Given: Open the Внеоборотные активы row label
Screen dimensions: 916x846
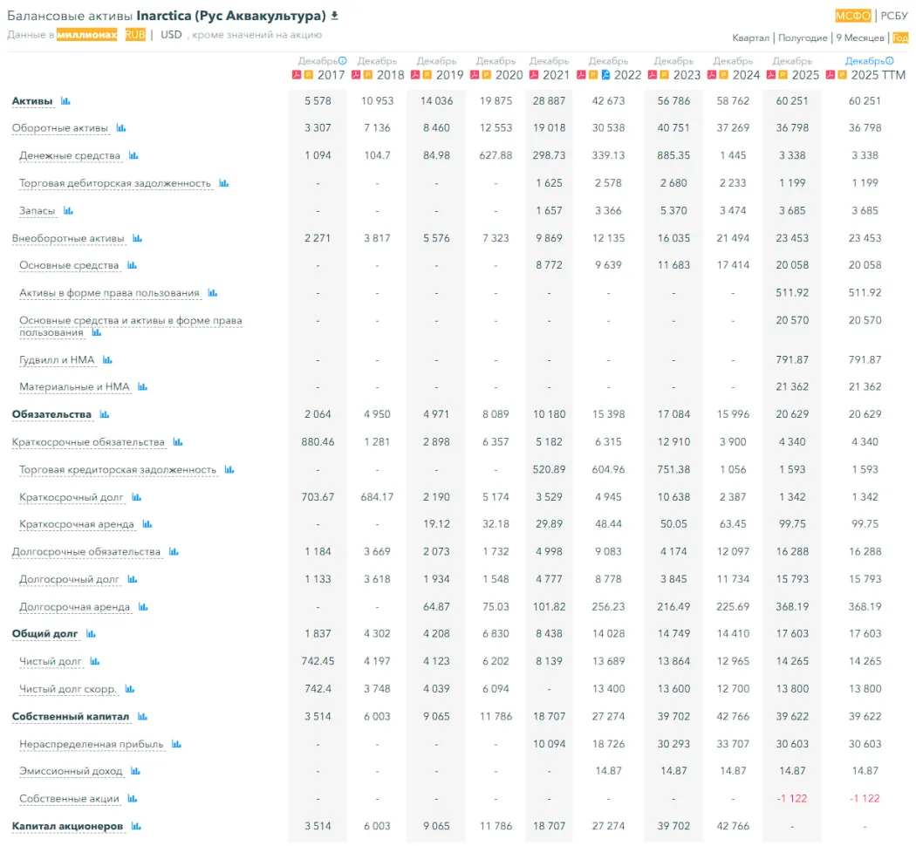Looking at the screenshot, I should [68, 238].
